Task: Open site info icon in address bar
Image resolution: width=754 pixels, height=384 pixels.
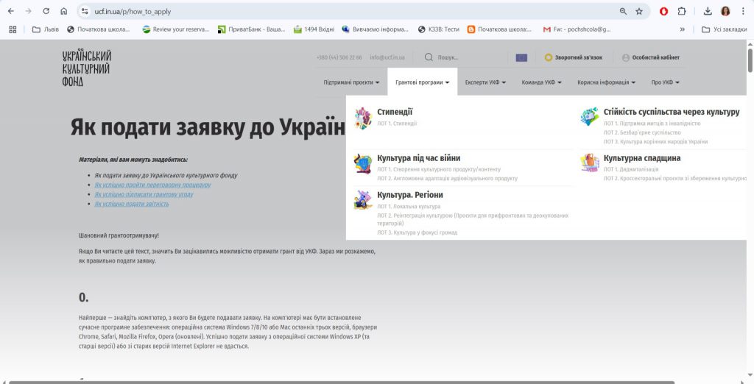Action: pyautogui.click(x=85, y=11)
